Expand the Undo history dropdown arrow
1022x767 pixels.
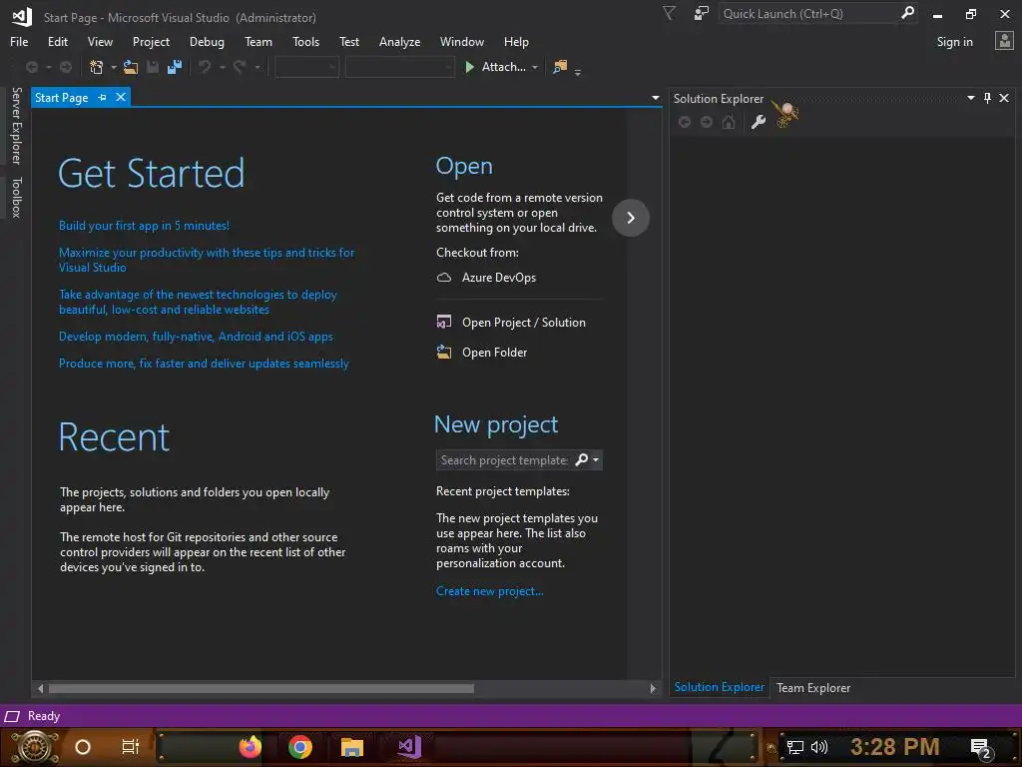(222, 67)
